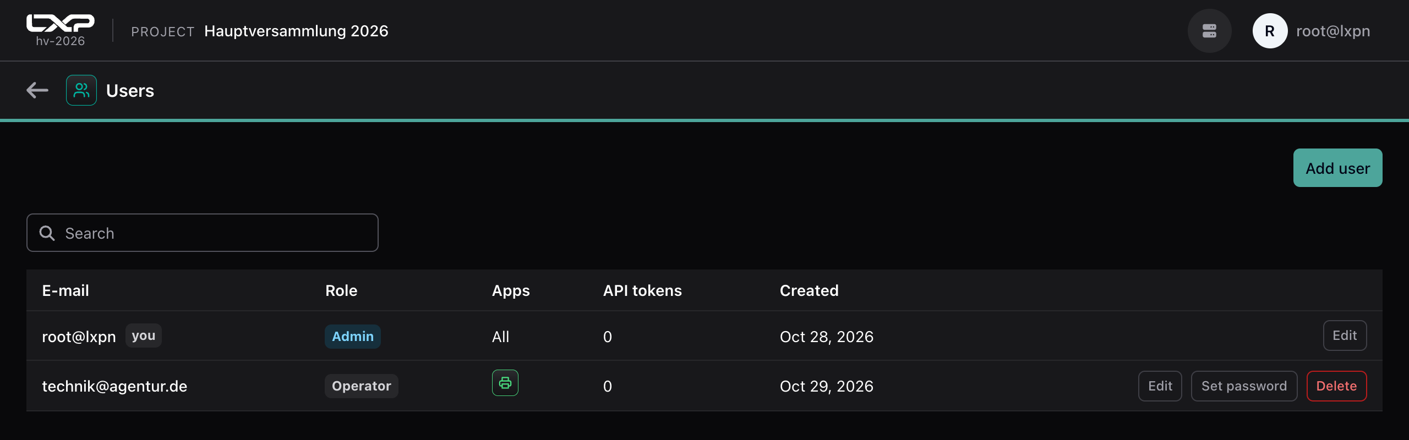The width and height of the screenshot is (1409, 440).
Task: Click the Role column header
Action: (x=341, y=290)
